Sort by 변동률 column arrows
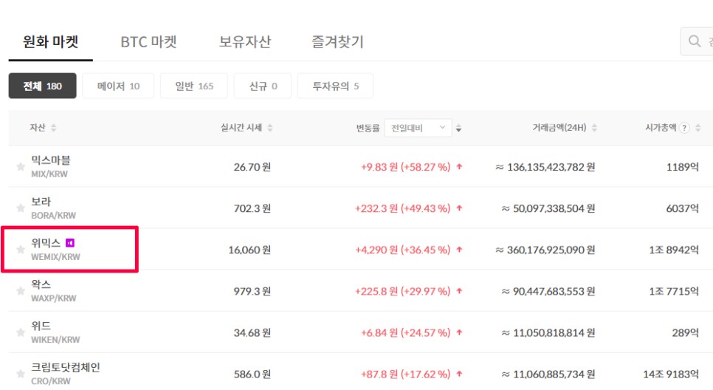Image resolution: width=713 pixels, height=390 pixels. click(458, 128)
